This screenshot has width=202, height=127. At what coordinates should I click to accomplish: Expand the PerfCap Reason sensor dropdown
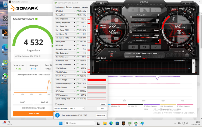coord(74,87)
